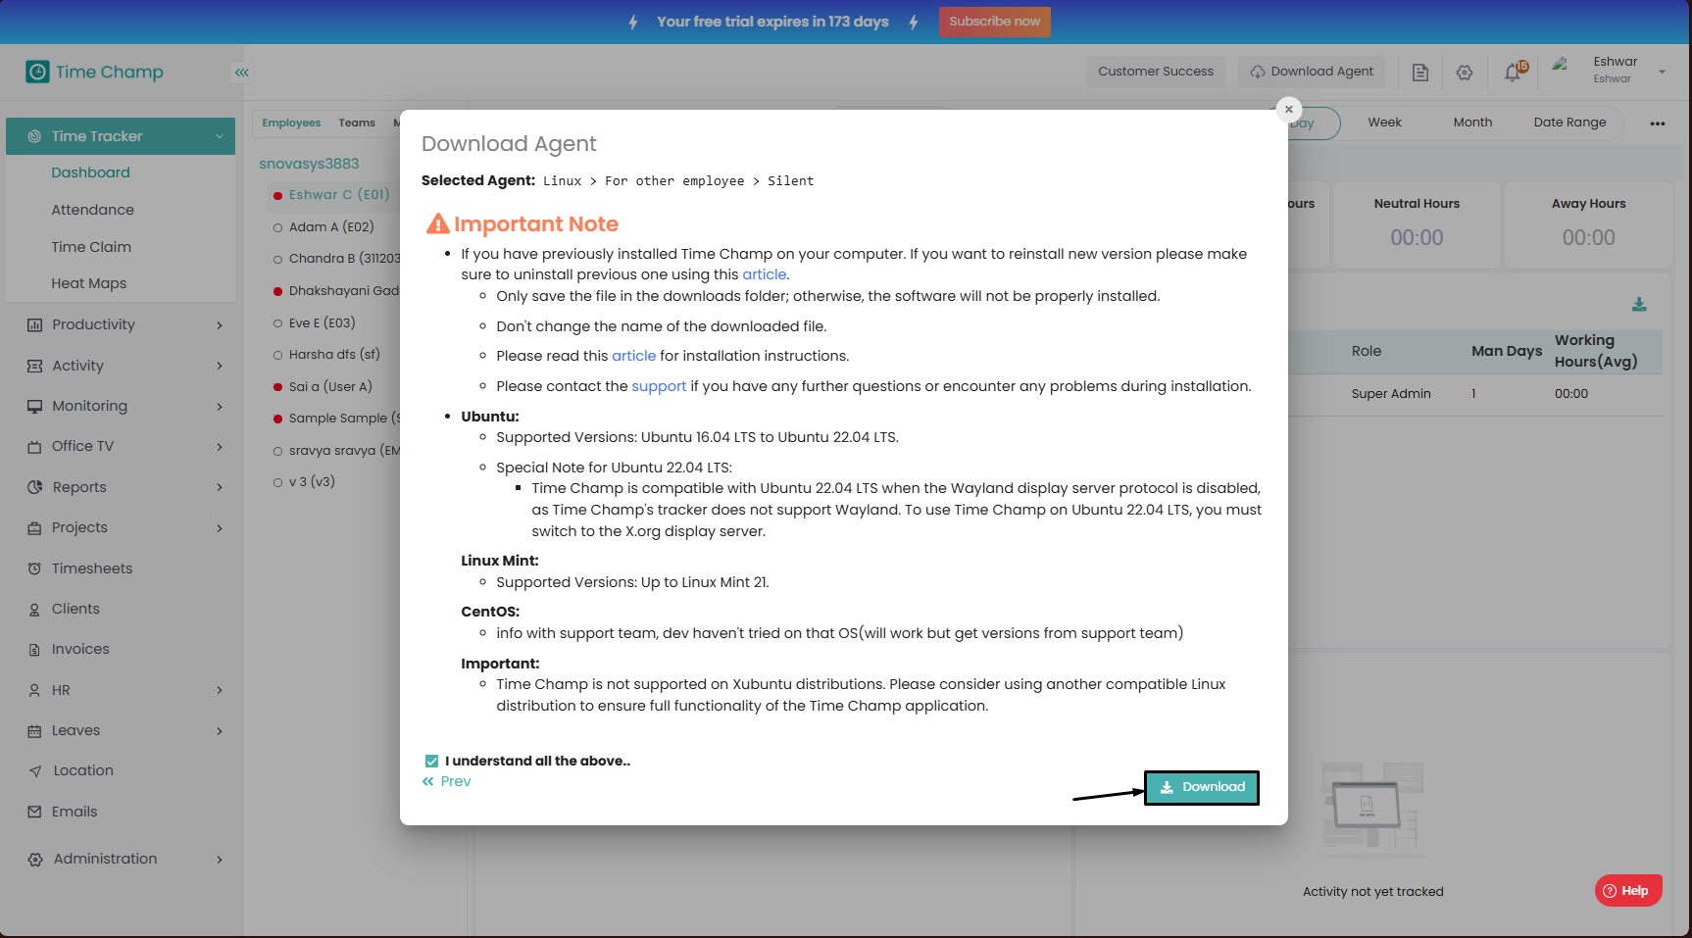Select employee Sai a (User A)
The image size is (1692, 938).
point(329,387)
